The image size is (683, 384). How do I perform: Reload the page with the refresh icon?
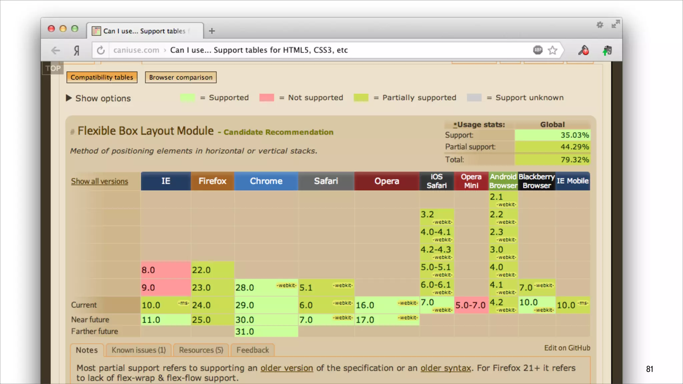pos(101,50)
